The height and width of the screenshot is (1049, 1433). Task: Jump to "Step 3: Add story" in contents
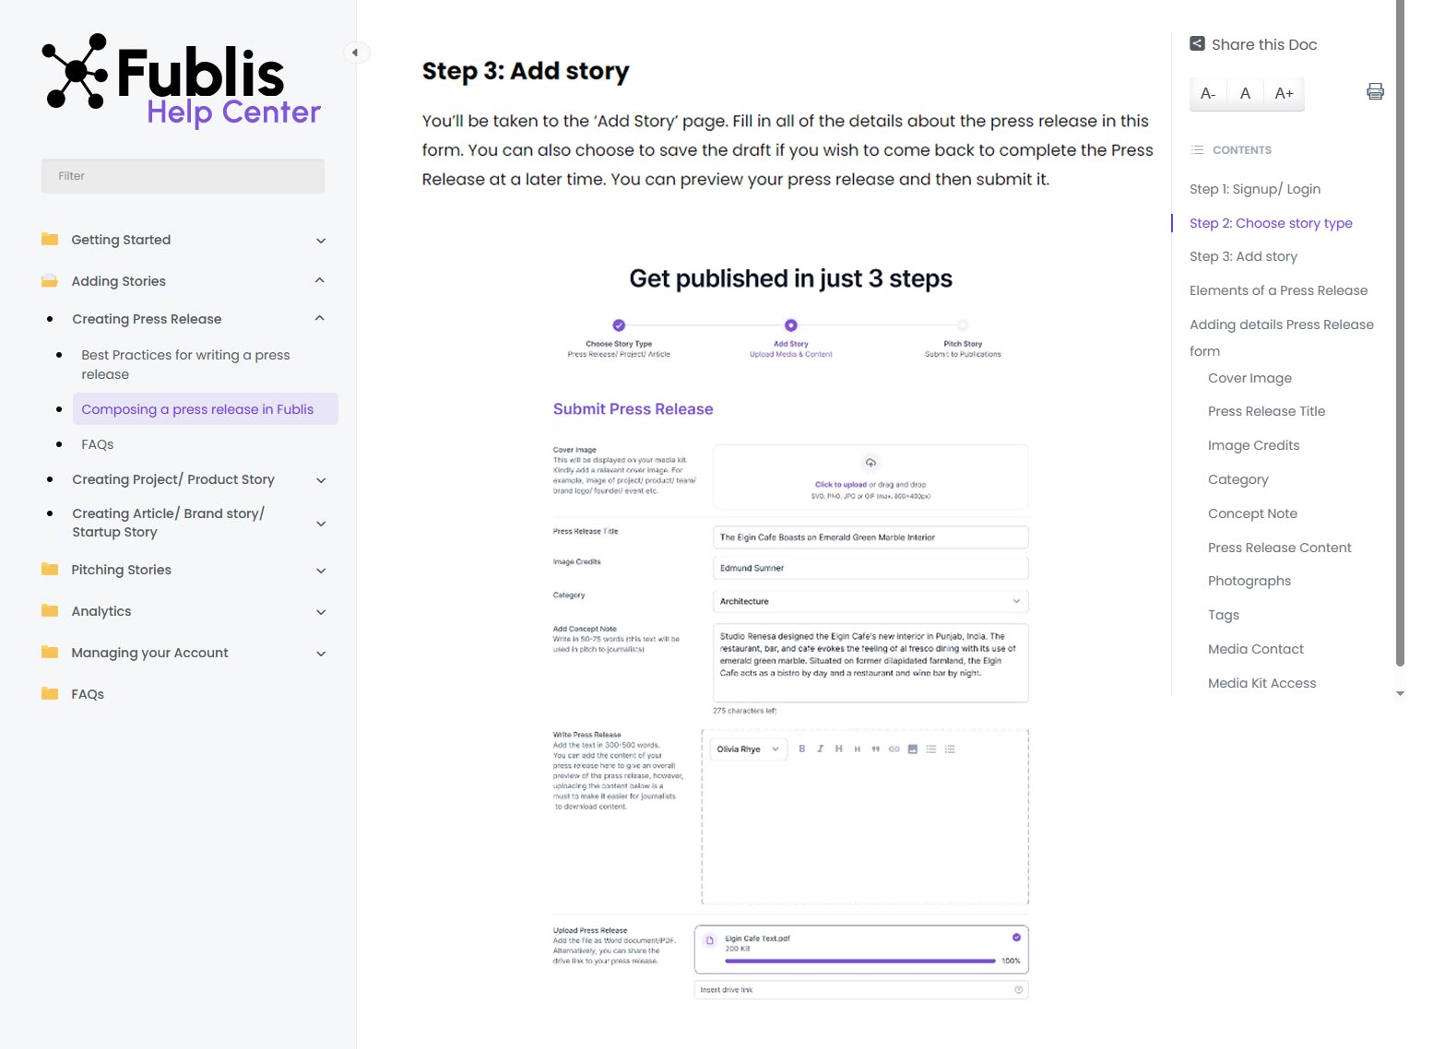pyautogui.click(x=1243, y=256)
